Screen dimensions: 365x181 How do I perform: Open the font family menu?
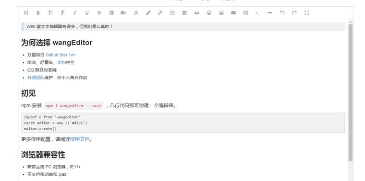click(62, 13)
